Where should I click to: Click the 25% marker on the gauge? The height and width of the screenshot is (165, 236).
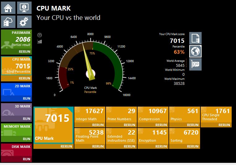pyautogui.click(x=70, y=69)
